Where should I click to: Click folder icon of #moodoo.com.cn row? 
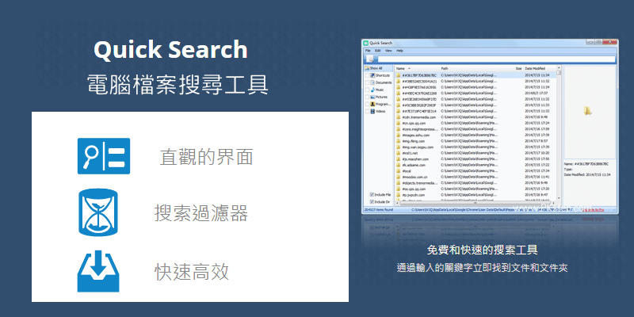point(399,177)
